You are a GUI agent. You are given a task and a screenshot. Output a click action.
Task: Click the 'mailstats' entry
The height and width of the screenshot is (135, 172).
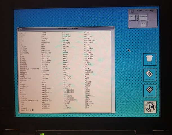47,92
